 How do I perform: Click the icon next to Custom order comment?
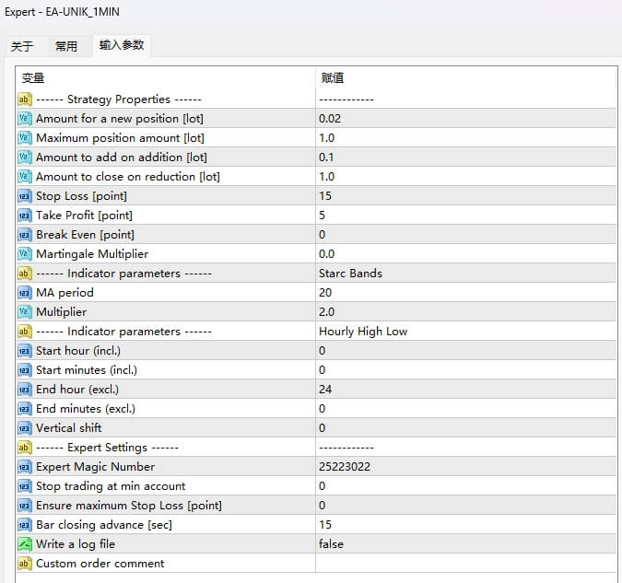point(25,564)
